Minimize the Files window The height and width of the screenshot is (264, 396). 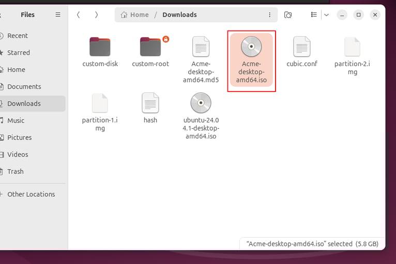(342, 15)
